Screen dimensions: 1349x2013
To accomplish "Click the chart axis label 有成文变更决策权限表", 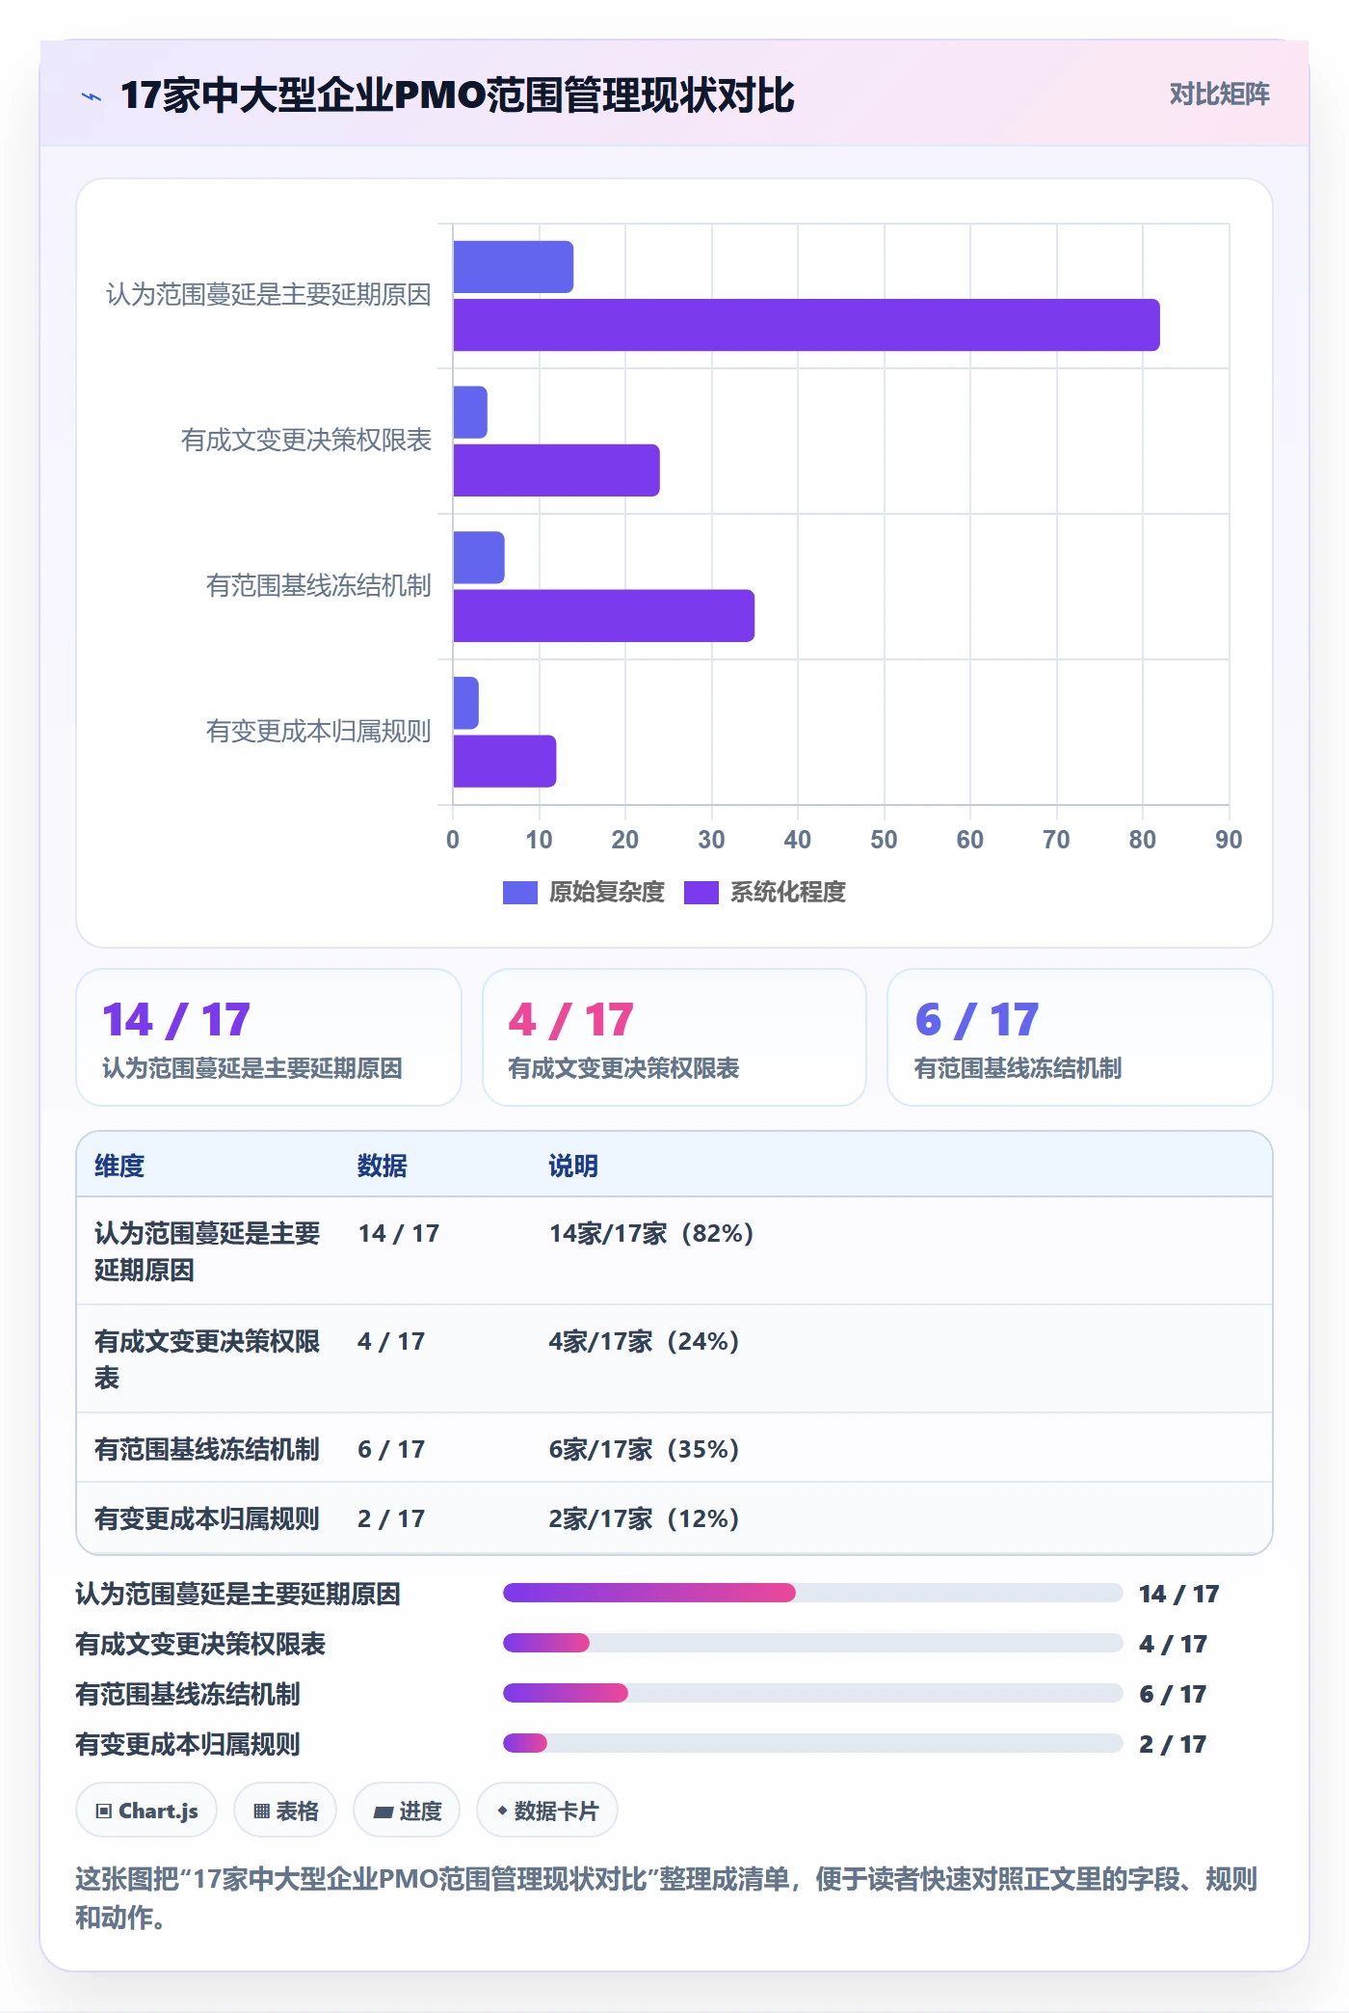I will tap(306, 441).
